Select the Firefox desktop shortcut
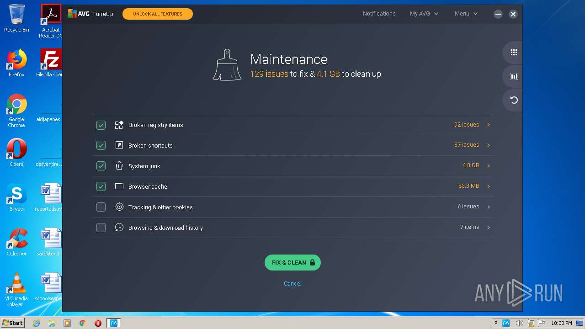The image size is (585, 329). [x=16, y=63]
